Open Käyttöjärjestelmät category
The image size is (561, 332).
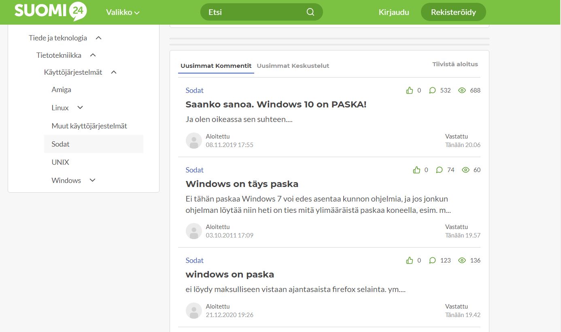tap(73, 72)
